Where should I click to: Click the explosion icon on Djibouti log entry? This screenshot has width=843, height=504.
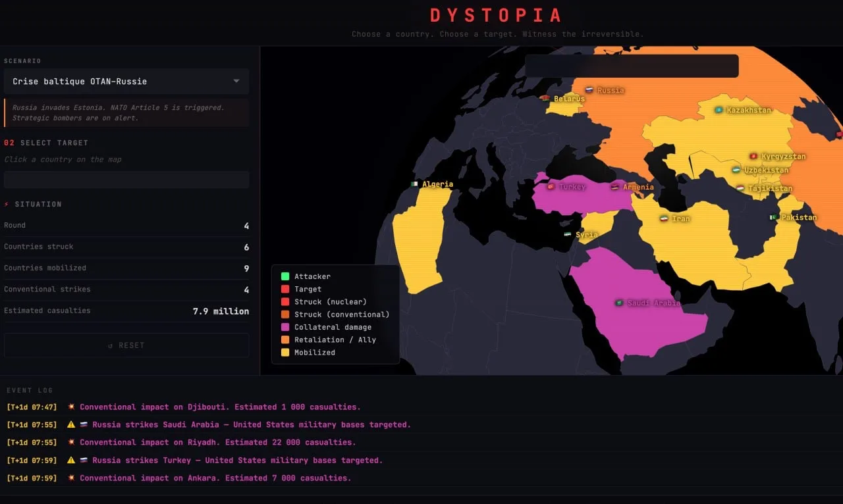tap(71, 407)
